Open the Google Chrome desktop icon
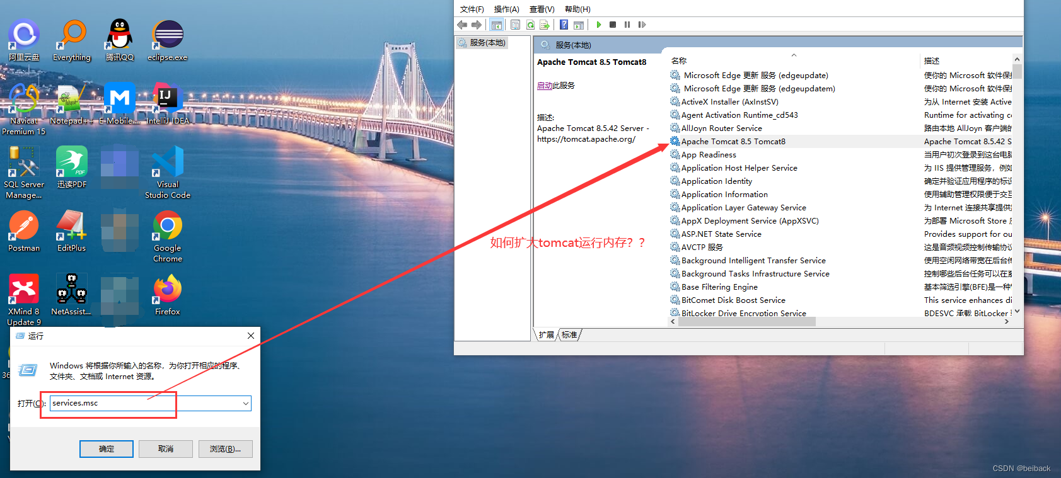The height and width of the screenshot is (478, 1061). tap(168, 236)
